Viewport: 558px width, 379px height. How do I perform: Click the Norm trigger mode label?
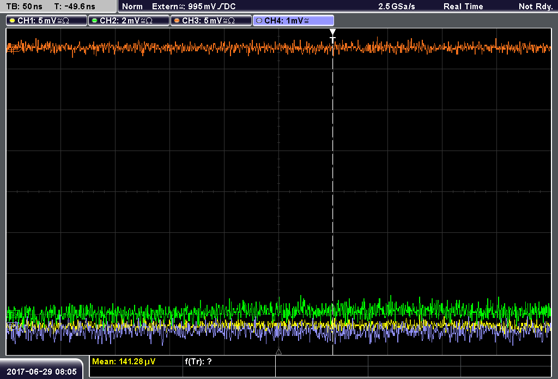(x=132, y=7)
